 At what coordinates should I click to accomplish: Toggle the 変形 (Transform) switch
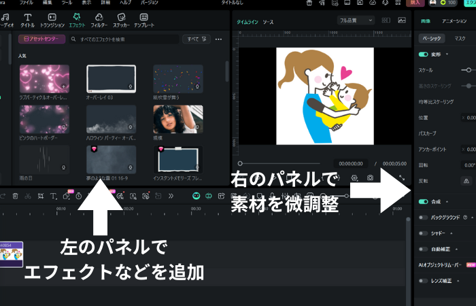(x=423, y=54)
